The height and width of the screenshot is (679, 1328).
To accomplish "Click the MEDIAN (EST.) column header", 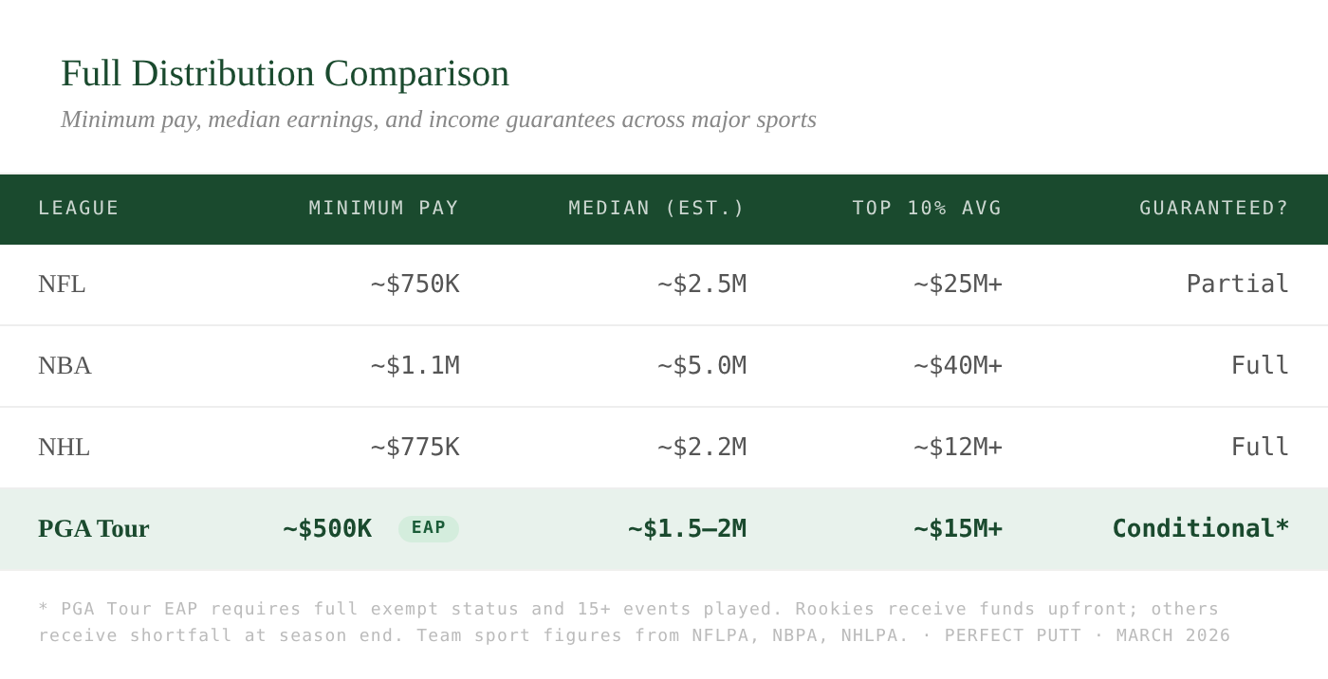I will (656, 209).
